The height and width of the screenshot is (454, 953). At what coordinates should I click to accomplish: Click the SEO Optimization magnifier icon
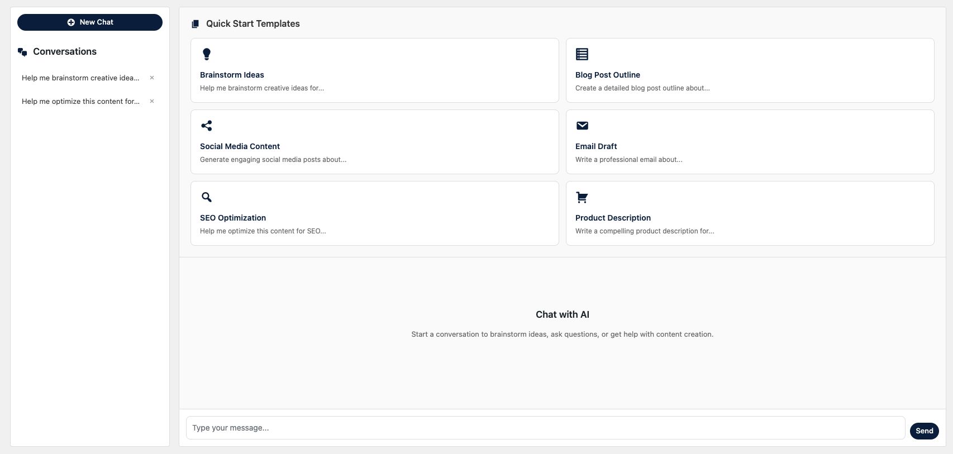(207, 197)
